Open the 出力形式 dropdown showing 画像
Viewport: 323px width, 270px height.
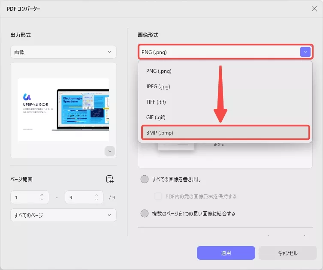click(x=63, y=52)
